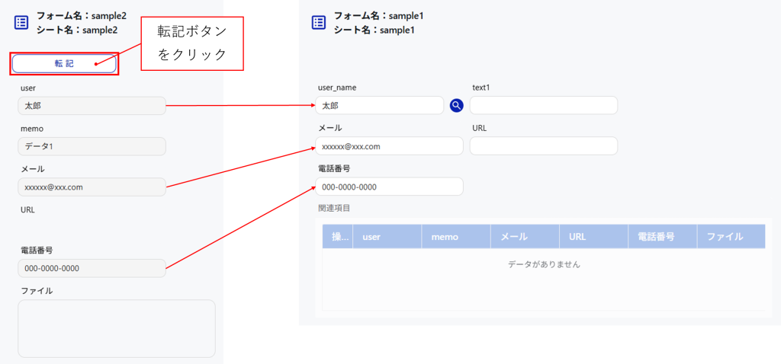Click the user_name input in sample1
Screen dimensions: 781x364
[x=380, y=106]
